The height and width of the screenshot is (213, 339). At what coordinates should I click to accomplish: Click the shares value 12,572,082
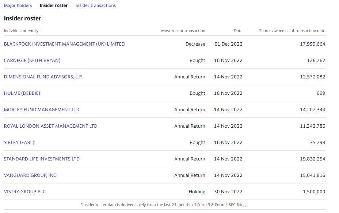point(312,77)
